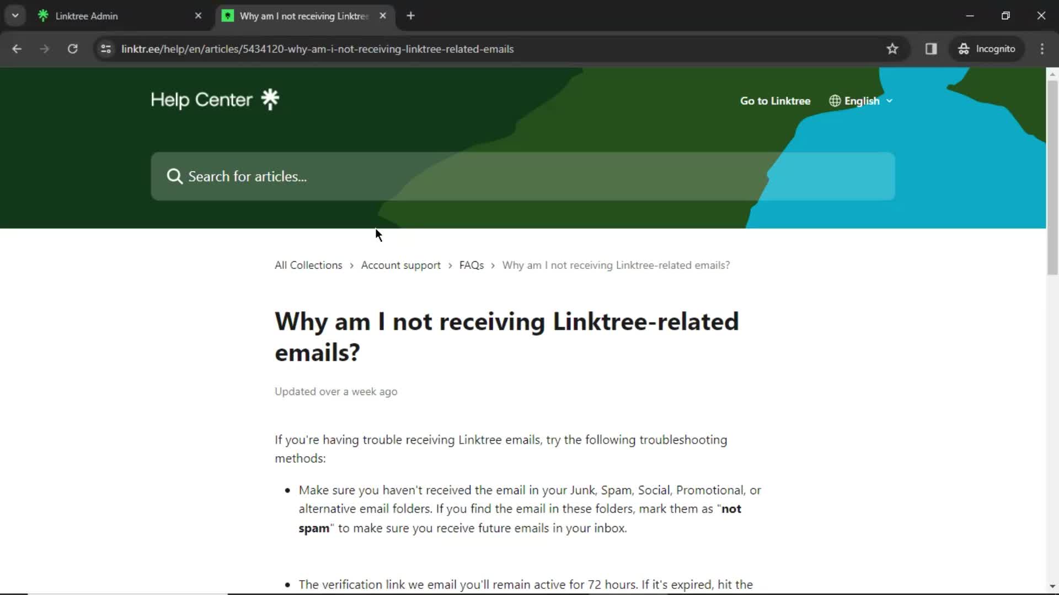Close the Linktree help article tab

(x=383, y=16)
